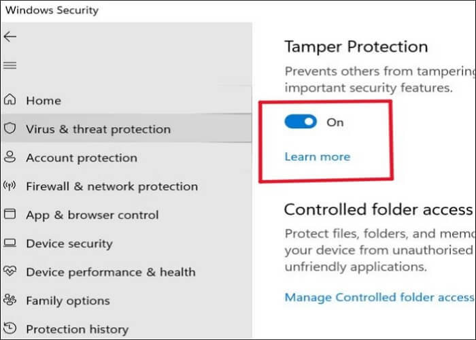The image size is (476, 340).
Task: Click the Tamper Protection heading text
Action: pyautogui.click(x=356, y=47)
